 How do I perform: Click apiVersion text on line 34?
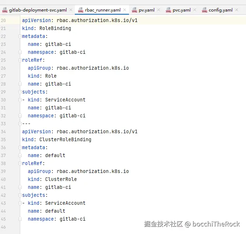[80, 131]
